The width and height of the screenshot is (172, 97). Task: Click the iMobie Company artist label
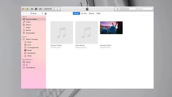tap(81, 47)
